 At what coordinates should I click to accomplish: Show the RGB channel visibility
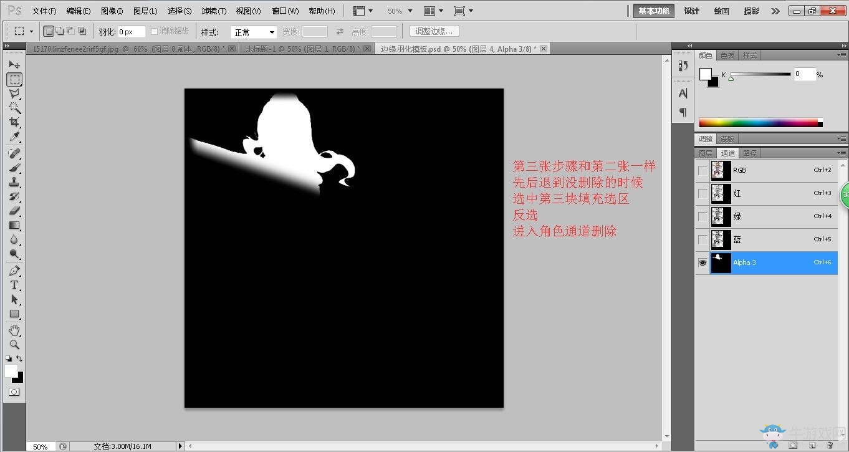703,170
